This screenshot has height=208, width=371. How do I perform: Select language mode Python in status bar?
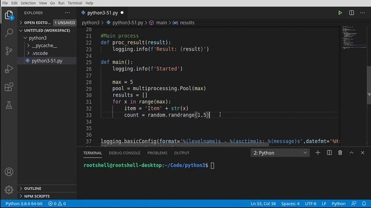339,203
